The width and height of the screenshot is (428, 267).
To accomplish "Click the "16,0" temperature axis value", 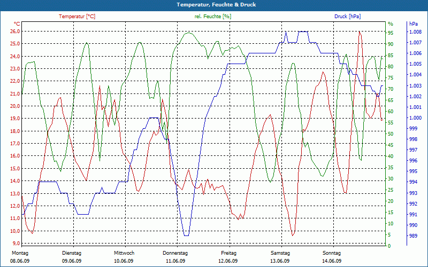I will point(15,156).
